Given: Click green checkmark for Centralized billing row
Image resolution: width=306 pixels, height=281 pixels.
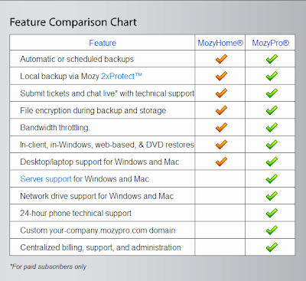Looking at the screenshot, I should click(272, 247).
